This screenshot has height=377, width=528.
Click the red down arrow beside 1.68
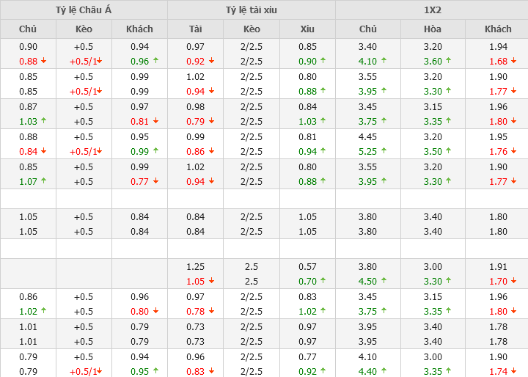(513, 61)
